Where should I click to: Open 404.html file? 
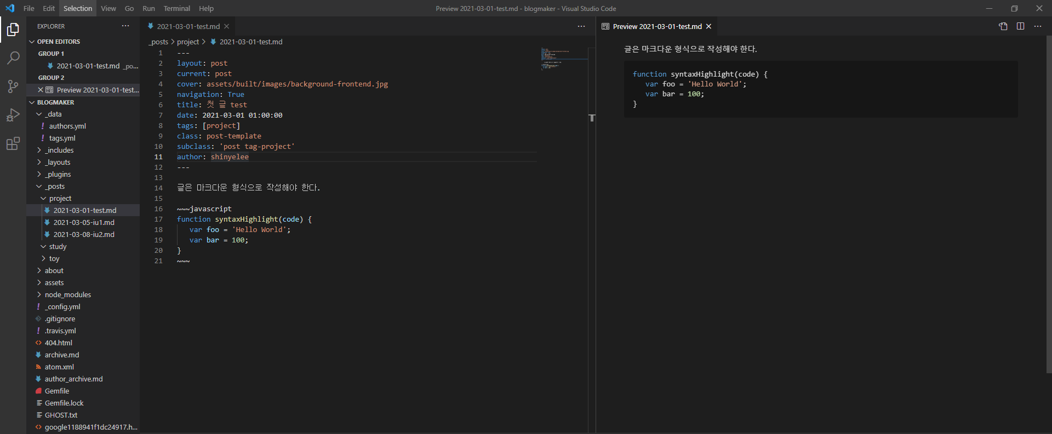83,343
